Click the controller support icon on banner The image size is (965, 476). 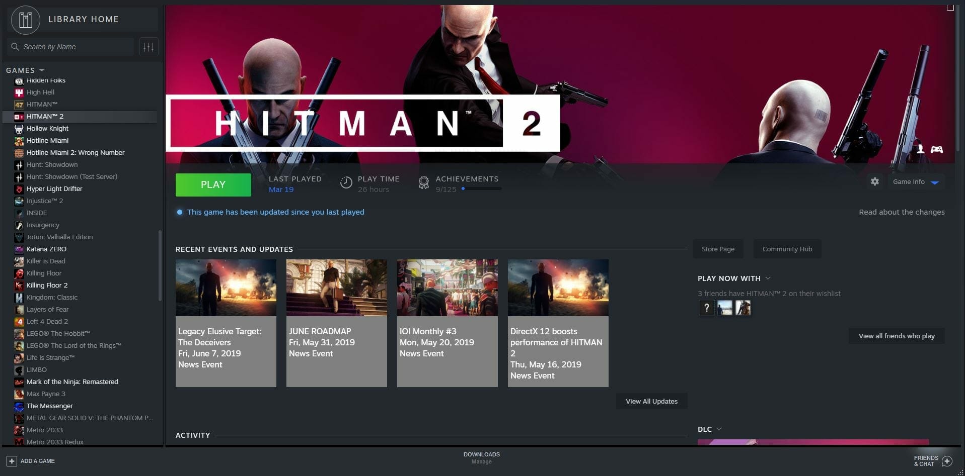pos(936,149)
